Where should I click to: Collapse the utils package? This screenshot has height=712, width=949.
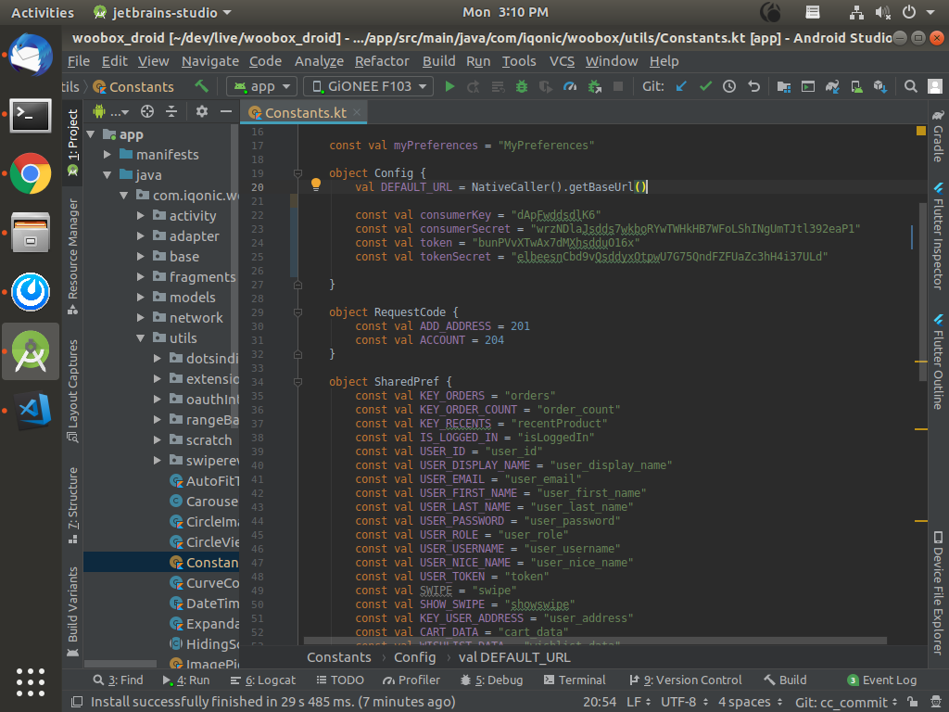[141, 337]
